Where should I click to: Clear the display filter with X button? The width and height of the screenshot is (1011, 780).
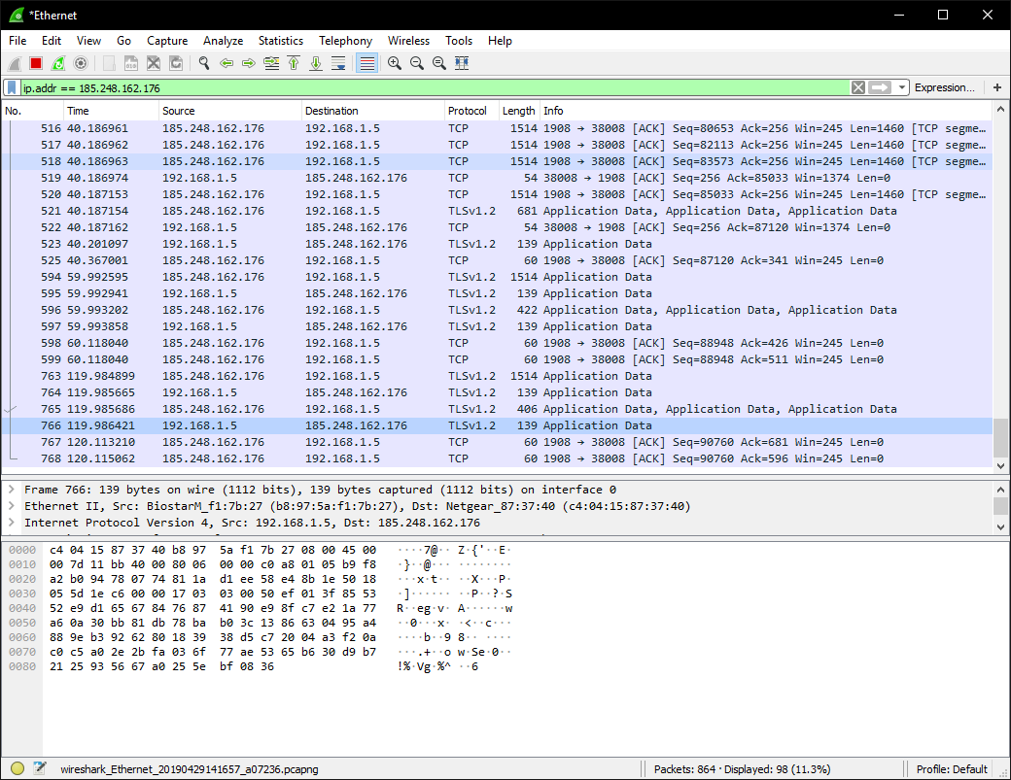point(858,87)
